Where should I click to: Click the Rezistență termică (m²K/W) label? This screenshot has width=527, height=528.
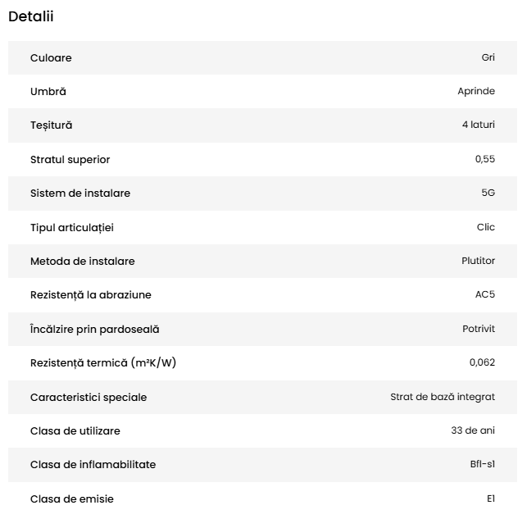[103, 362]
